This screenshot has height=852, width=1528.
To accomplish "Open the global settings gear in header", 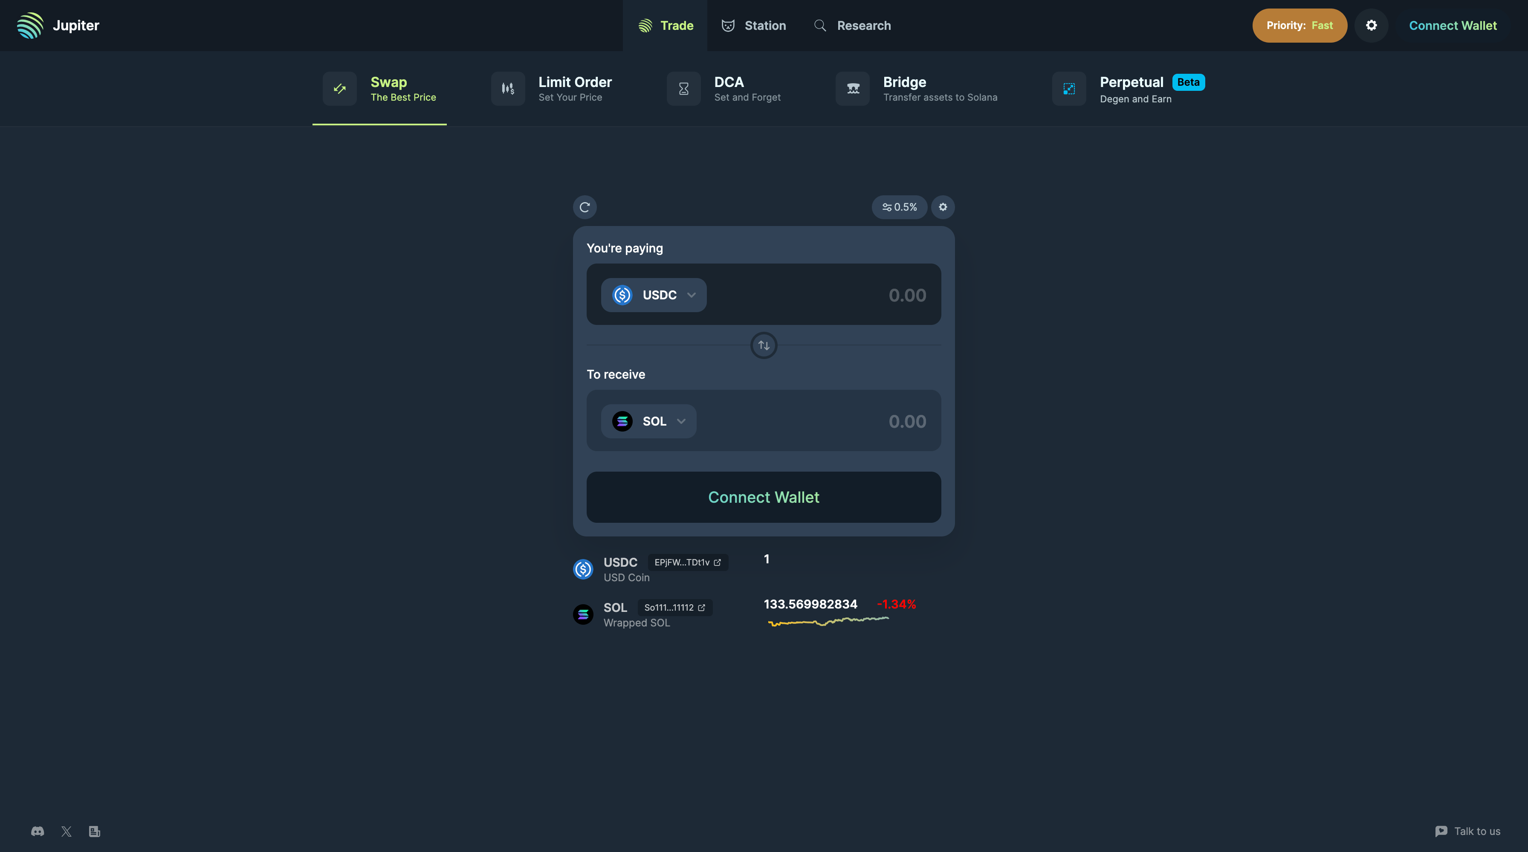I will 1371,26.
